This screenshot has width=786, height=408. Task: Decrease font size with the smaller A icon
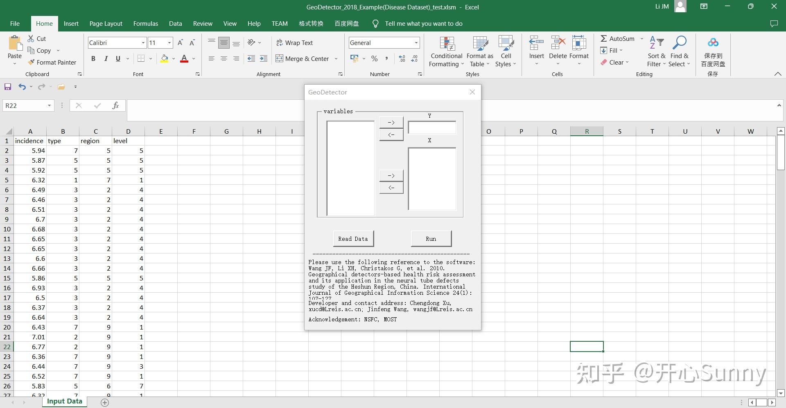192,43
